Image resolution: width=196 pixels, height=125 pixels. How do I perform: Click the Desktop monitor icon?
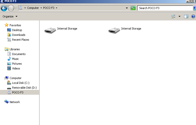point(9,30)
